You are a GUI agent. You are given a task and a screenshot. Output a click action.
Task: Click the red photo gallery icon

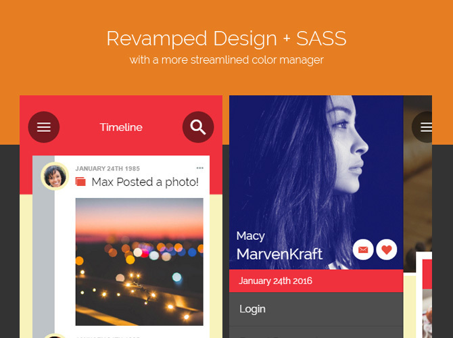point(80,182)
